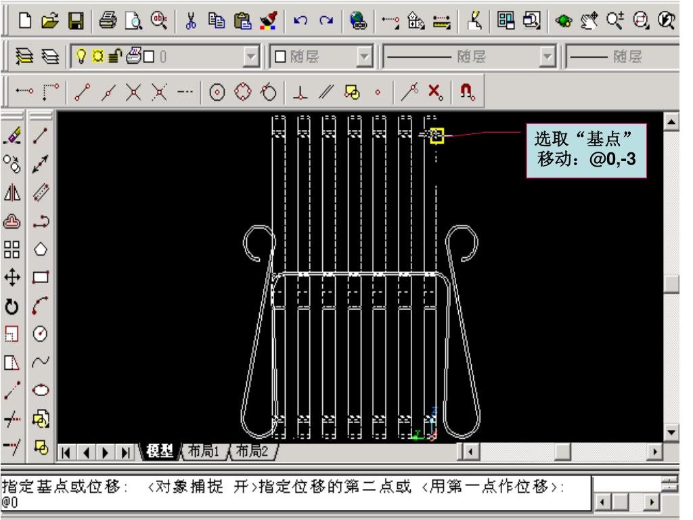Select the Ellipse draw tool

click(40, 390)
